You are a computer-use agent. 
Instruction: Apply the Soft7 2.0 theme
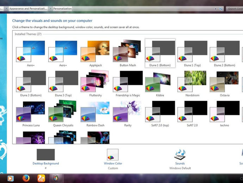(192, 114)
